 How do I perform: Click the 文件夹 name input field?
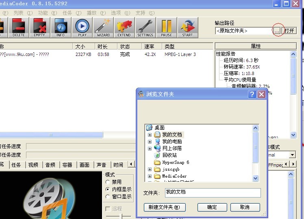(213, 193)
